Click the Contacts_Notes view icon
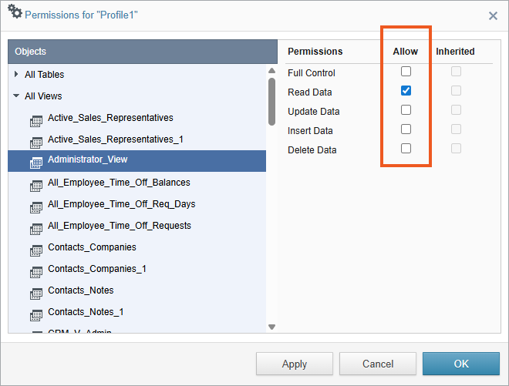Viewport: 509px width, 386px height. click(x=36, y=294)
